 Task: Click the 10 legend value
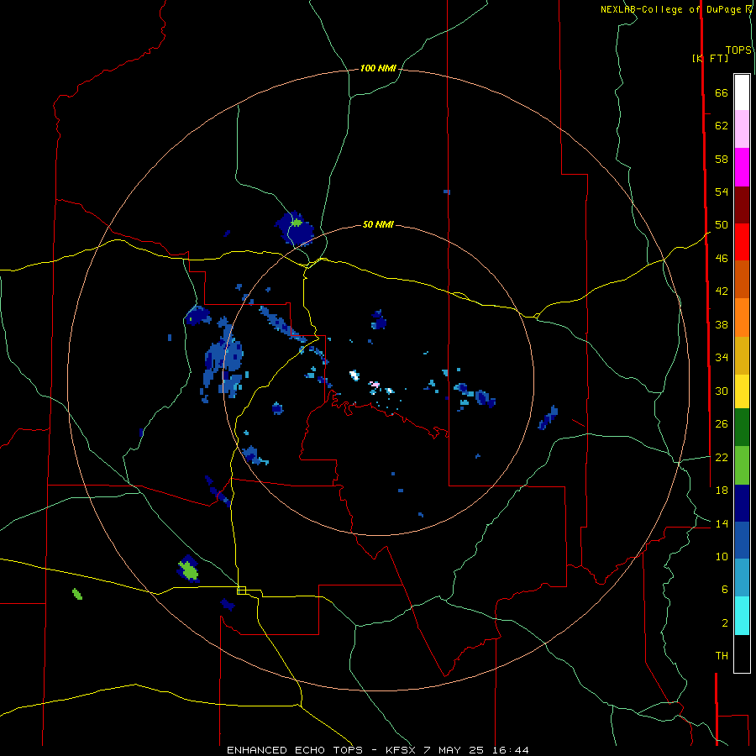click(x=722, y=556)
